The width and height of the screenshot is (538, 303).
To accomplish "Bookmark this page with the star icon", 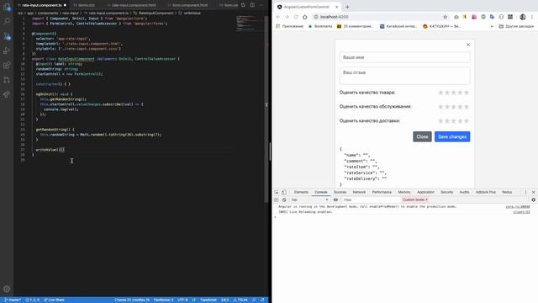I will click(x=445, y=17).
